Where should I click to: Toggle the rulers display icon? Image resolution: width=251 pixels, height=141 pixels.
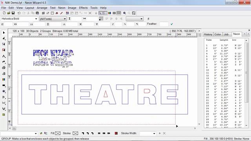tap(100, 13)
